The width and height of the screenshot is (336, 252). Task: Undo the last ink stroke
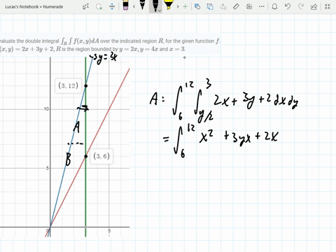click(x=288, y=6)
